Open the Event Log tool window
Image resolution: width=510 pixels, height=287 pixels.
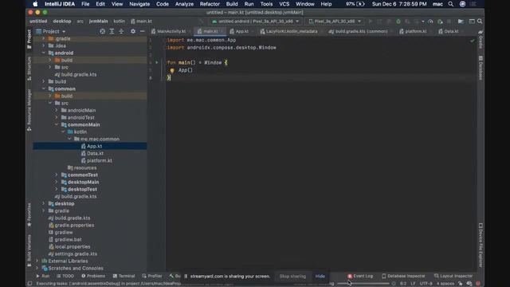tap(360, 276)
